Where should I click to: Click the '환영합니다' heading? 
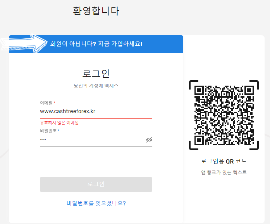coord(96,11)
